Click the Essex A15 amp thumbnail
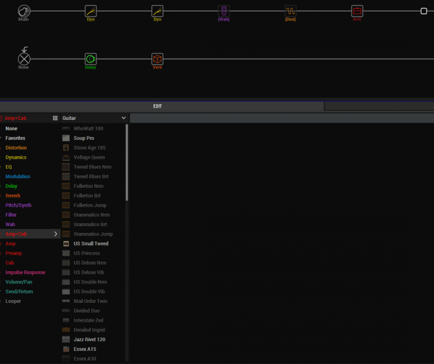The height and width of the screenshot is (364, 434). (66, 349)
